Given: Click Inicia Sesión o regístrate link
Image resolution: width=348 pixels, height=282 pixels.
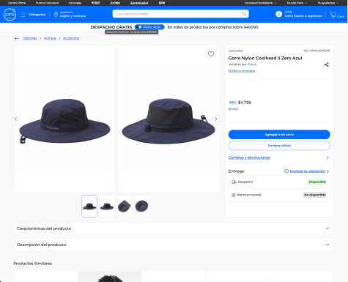Looking at the screenshot, I should click(x=303, y=16).
